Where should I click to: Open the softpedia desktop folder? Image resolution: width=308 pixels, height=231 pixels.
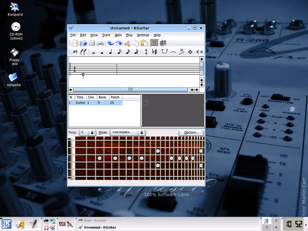13,80
